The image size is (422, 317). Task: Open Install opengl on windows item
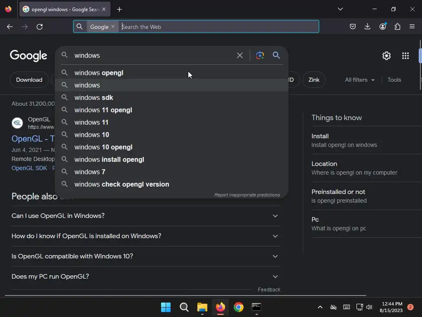coord(366,140)
